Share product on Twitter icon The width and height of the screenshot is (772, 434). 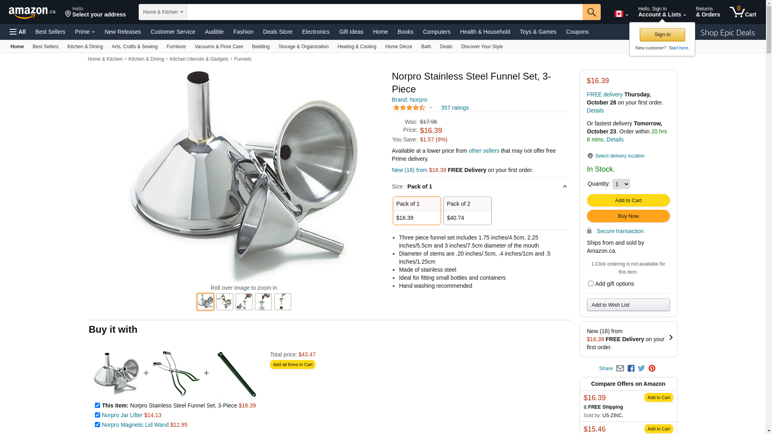click(641, 368)
